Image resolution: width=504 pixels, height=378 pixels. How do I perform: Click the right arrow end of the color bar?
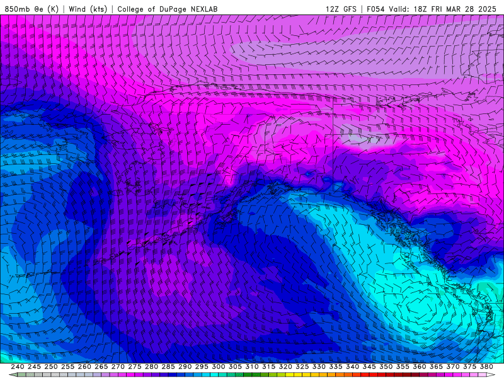(x=491, y=375)
